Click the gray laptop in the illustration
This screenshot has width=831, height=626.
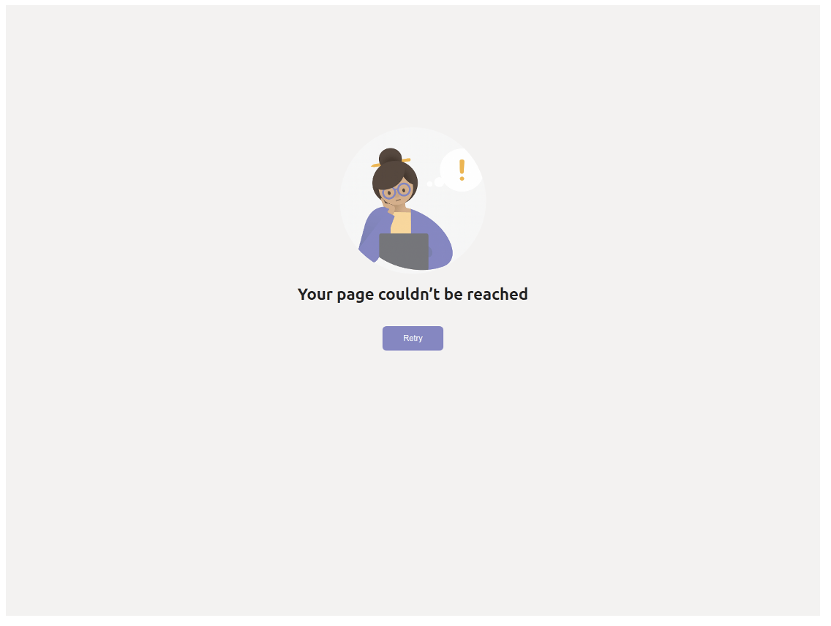point(404,252)
